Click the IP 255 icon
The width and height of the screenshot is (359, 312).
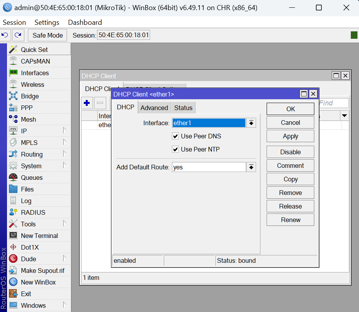tap(13, 131)
